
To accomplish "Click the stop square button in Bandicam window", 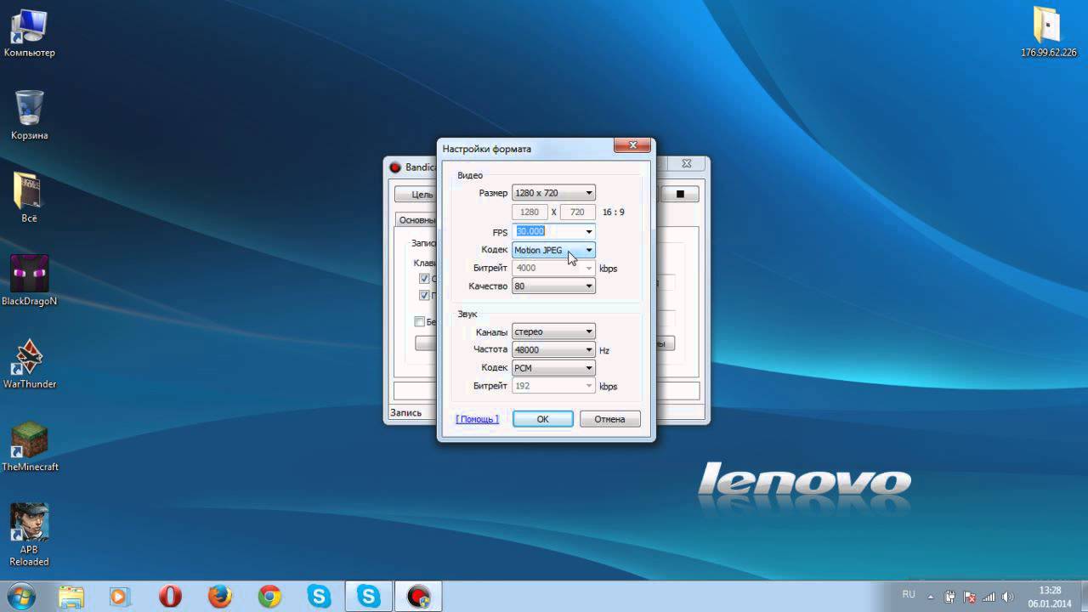I will (680, 194).
